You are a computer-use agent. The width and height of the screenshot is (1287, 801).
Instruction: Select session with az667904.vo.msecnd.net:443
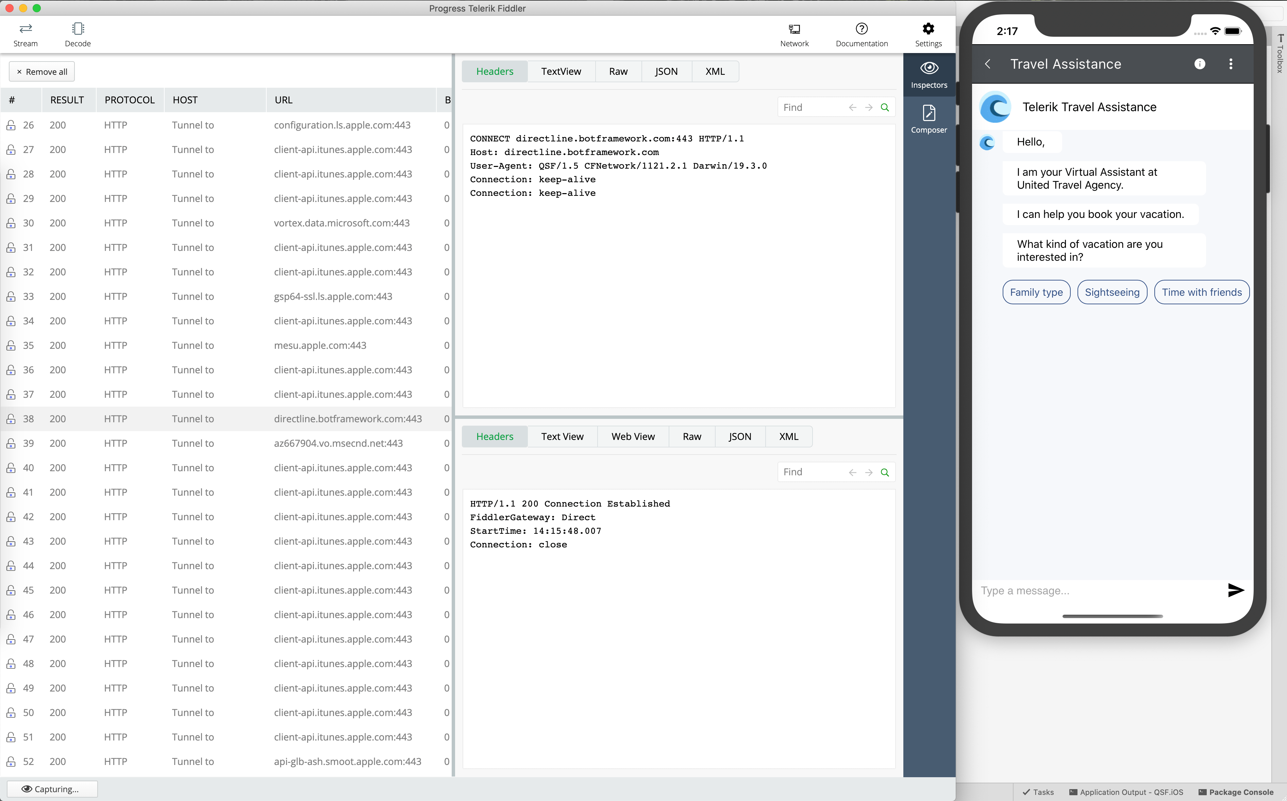click(226, 443)
